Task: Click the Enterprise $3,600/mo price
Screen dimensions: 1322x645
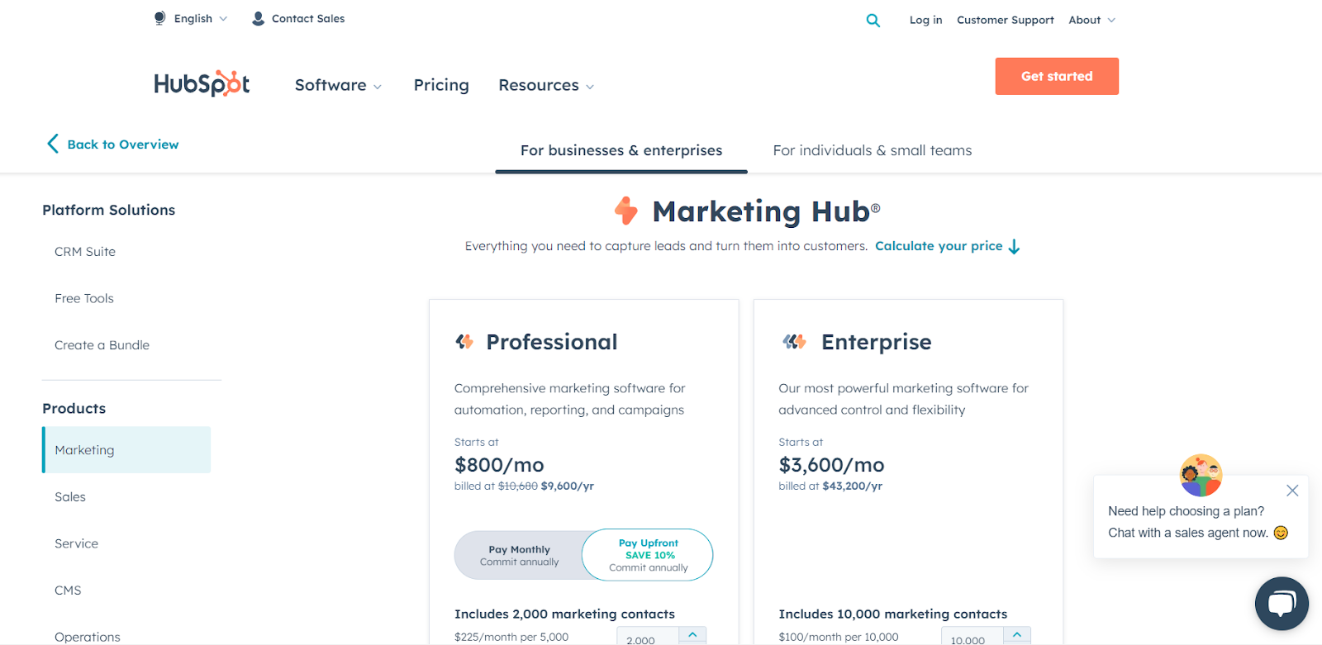Action: click(x=831, y=465)
